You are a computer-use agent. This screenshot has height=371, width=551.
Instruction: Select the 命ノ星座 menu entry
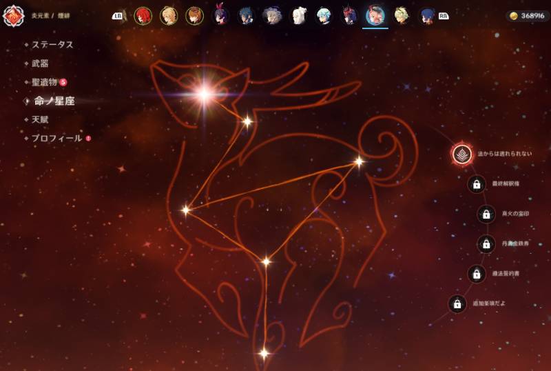[54, 101]
